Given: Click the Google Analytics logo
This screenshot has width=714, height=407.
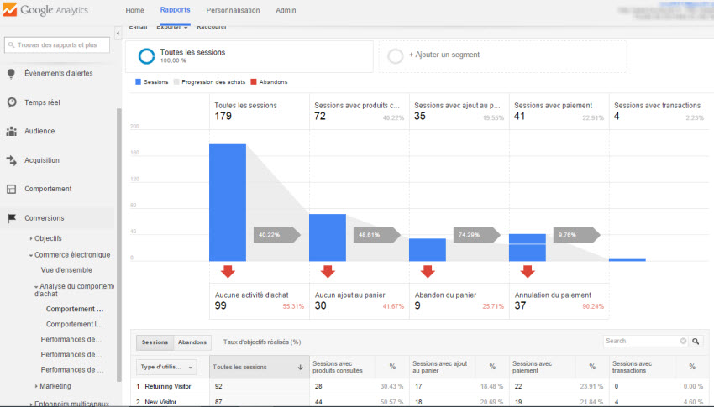Looking at the screenshot, I should [x=45, y=9].
